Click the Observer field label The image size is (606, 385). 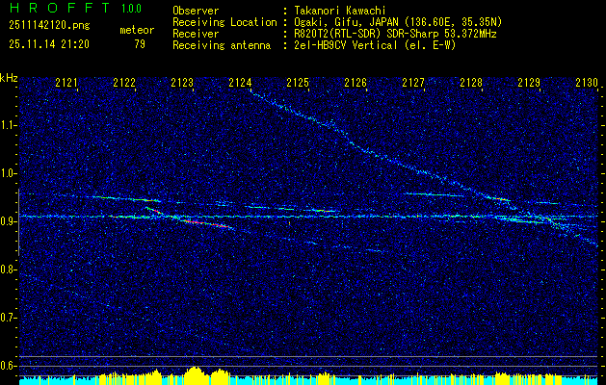coord(196,11)
